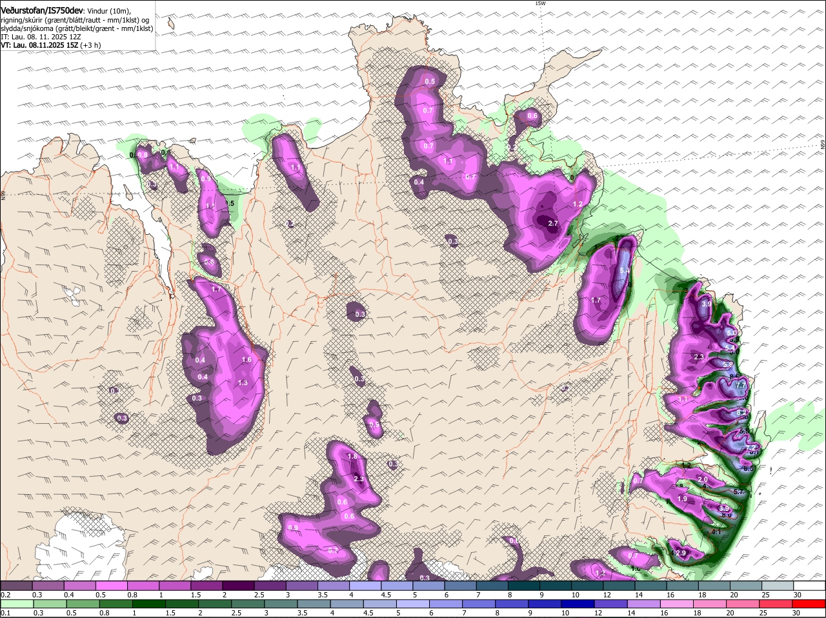Click the red 30 swatch in the lower rain legend
826x618 pixels.
(810, 604)
